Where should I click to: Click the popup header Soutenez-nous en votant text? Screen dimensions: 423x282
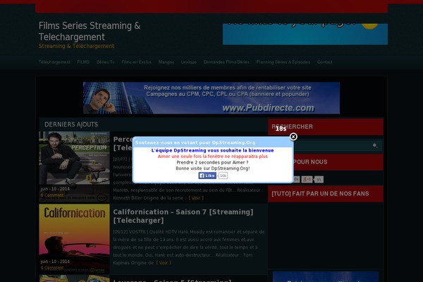(195, 142)
